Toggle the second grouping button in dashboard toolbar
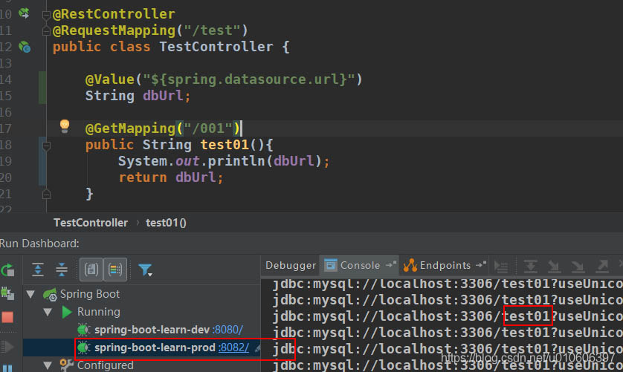 [114, 270]
